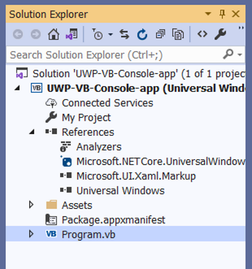
Task: Select the Microsoft.UI.Xaml.Markup reference
Action: (x=136, y=176)
